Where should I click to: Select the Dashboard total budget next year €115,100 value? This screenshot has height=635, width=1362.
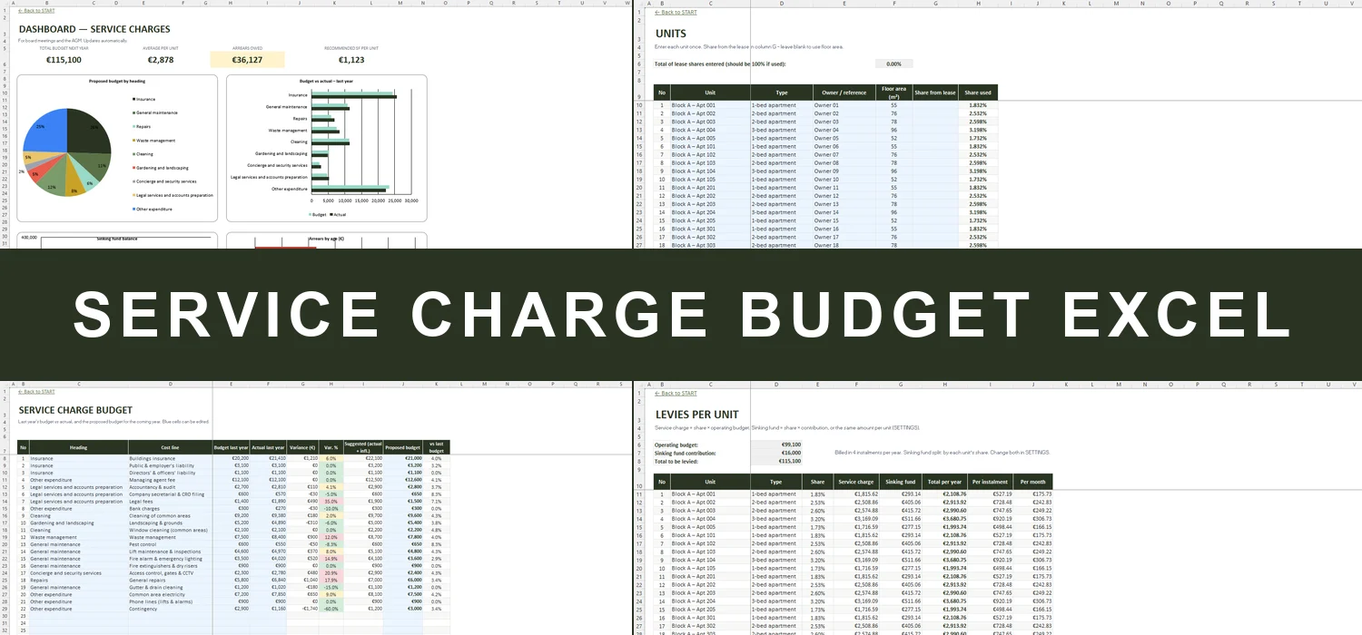[64, 60]
